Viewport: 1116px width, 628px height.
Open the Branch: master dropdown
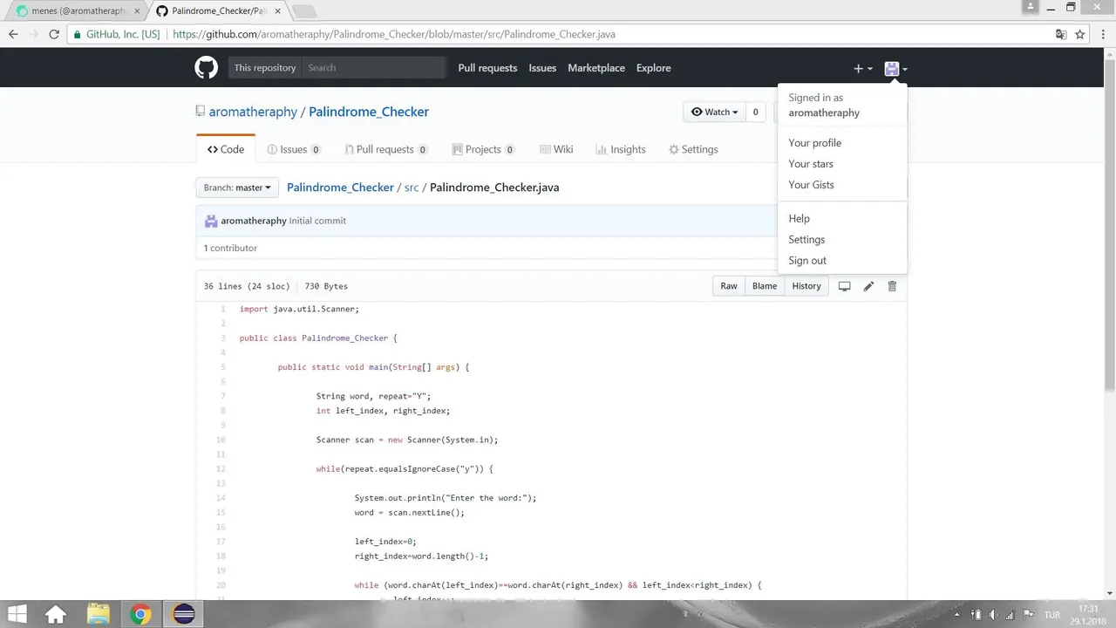(x=237, y=188)
